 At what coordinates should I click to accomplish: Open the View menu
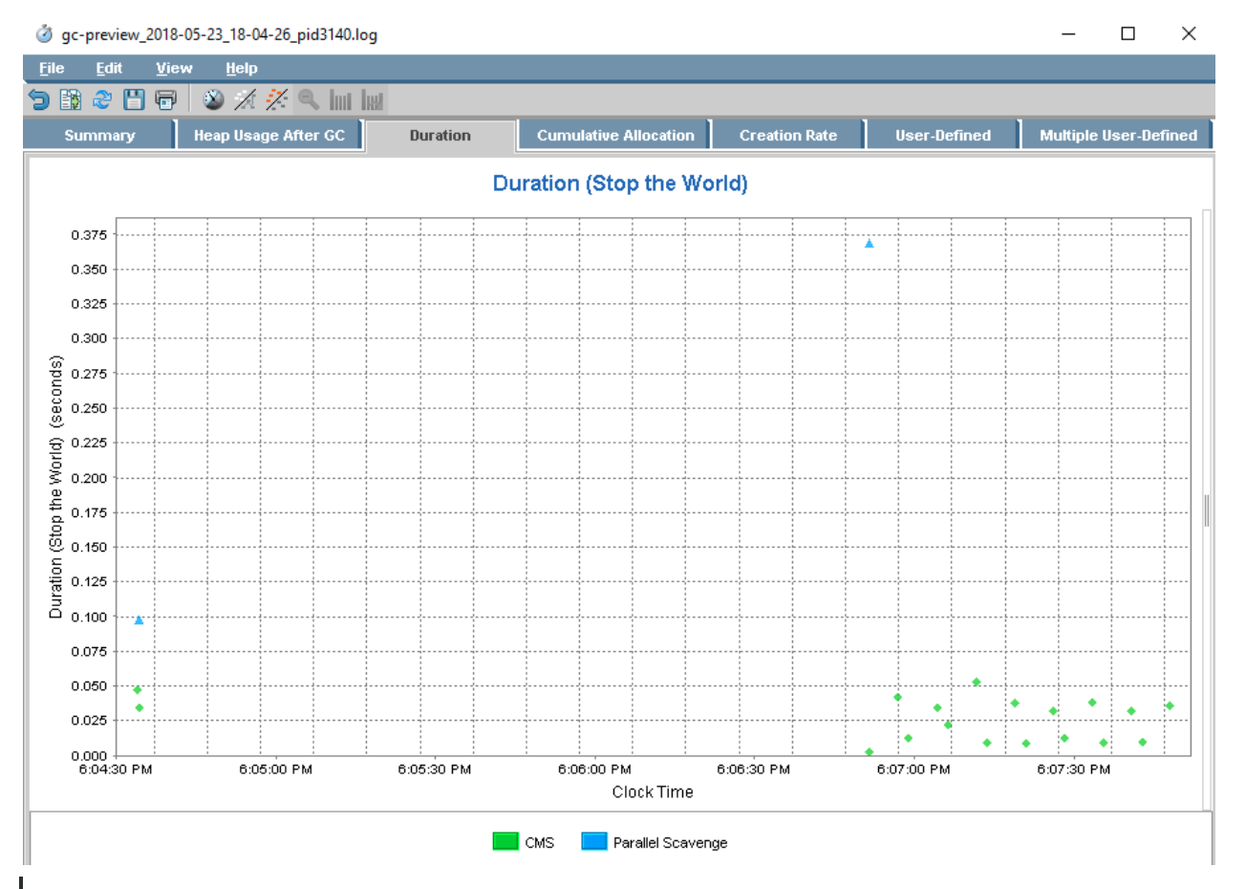click(174, 68)
